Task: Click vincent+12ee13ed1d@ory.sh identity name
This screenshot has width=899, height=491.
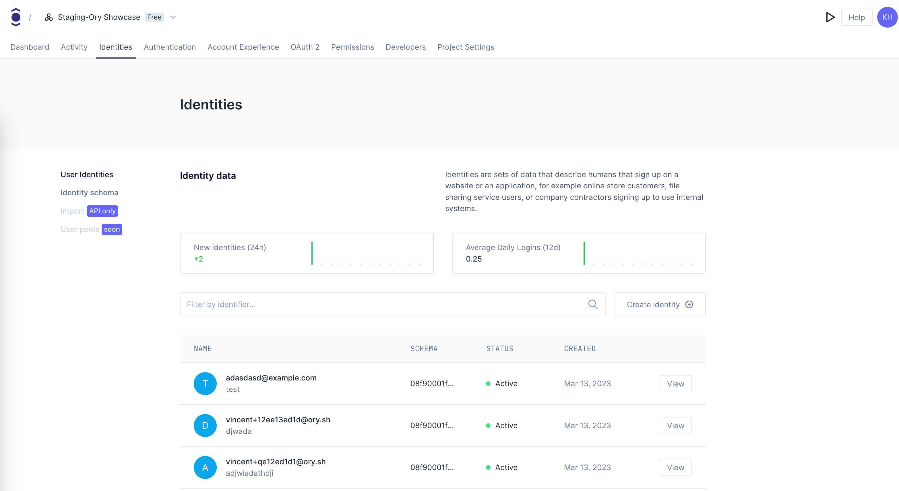Action: tap(278, 420)
